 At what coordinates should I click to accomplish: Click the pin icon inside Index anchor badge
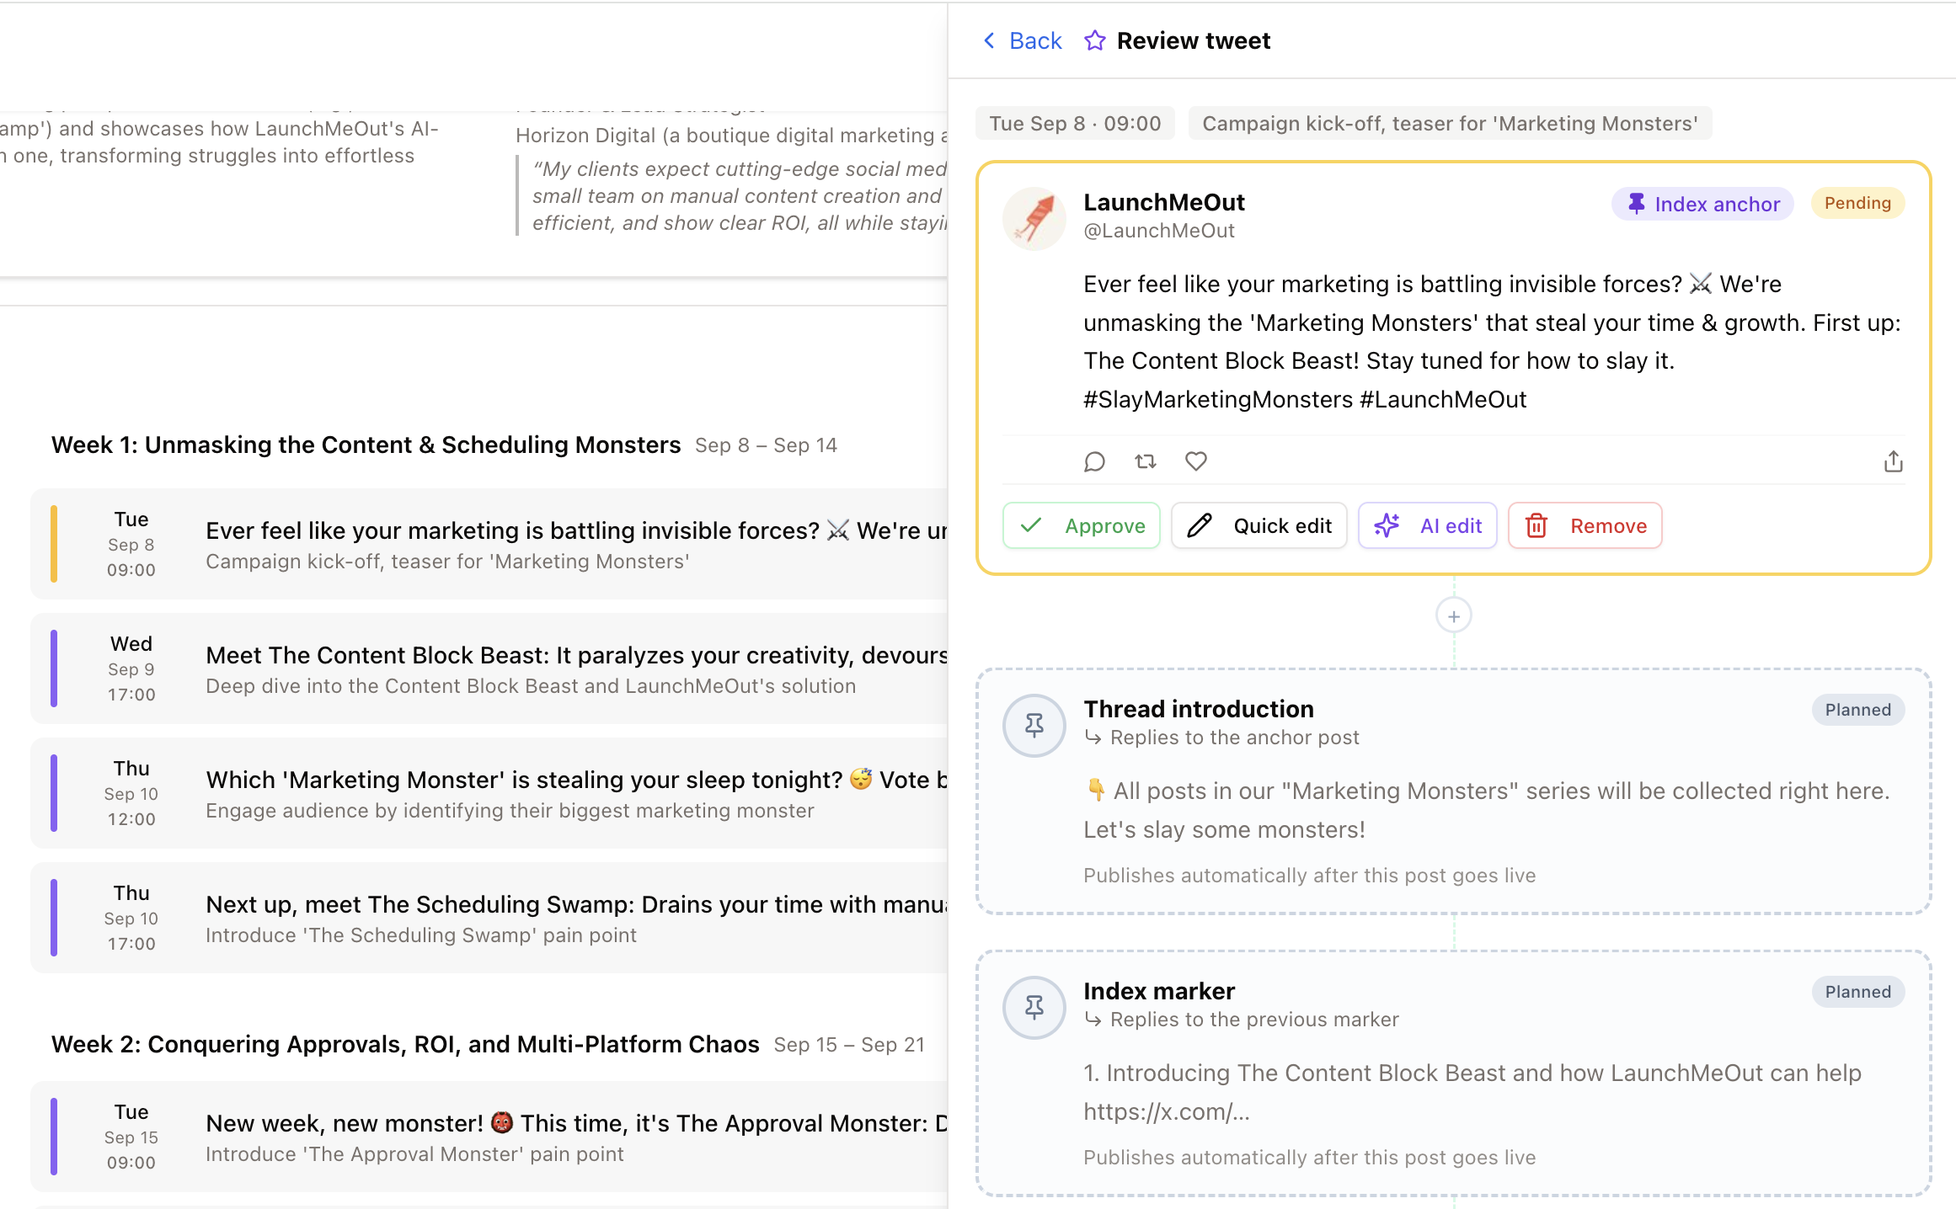pyautogui.click(x=1636, y=204)
